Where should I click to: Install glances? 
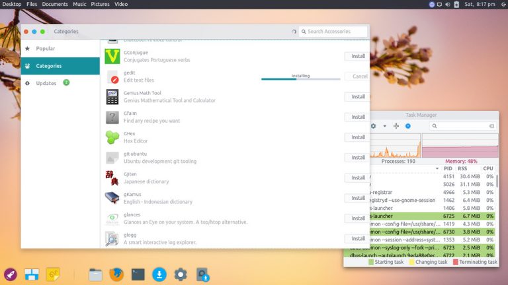tap(357, 218)
